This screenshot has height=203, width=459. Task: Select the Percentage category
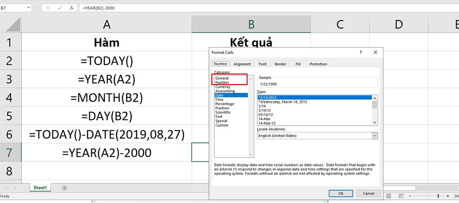point(225,104)
